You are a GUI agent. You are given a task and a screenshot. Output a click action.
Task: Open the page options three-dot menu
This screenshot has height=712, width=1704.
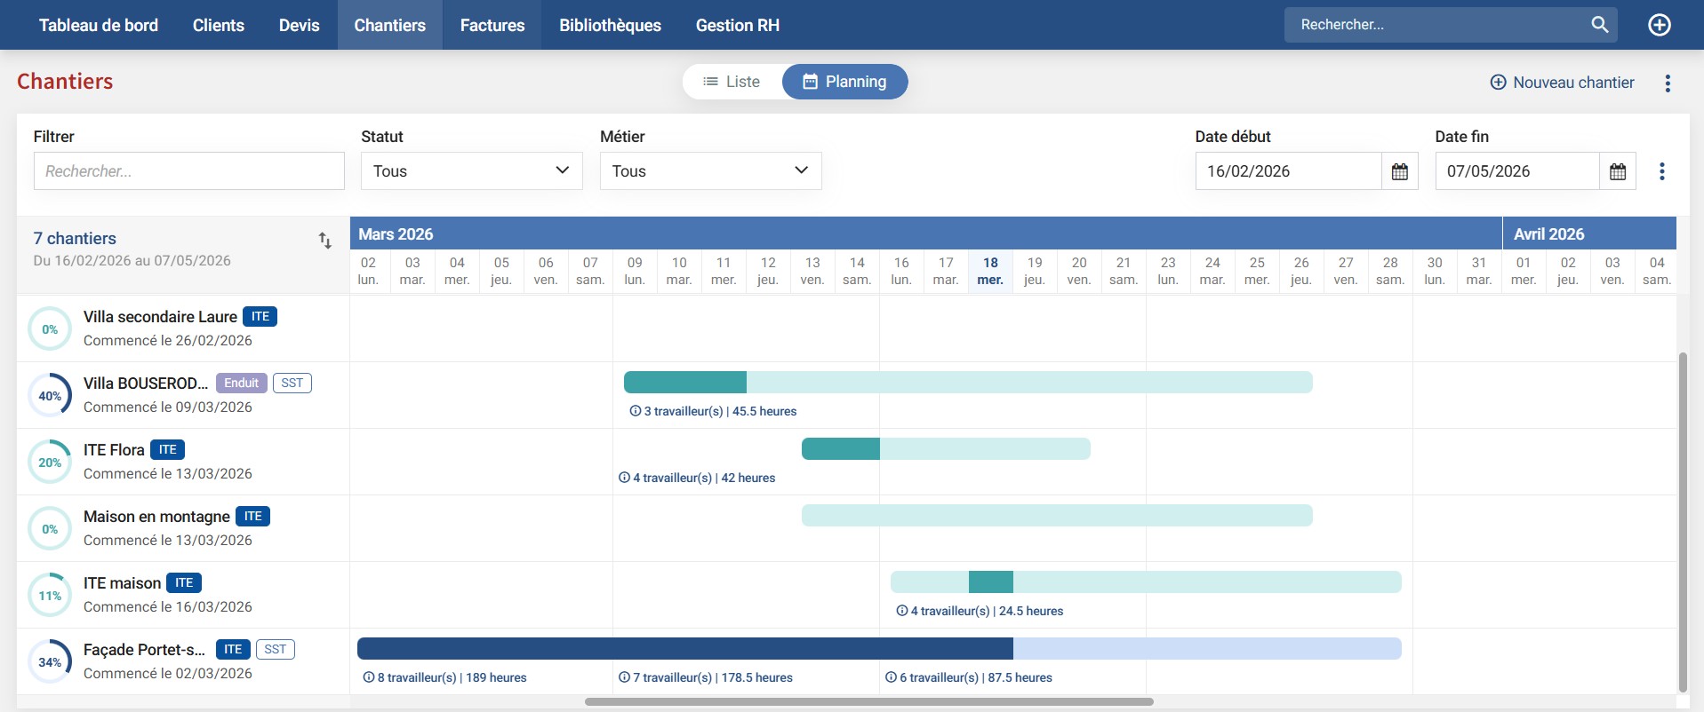pyautogui.click(x=1668, y=83)
